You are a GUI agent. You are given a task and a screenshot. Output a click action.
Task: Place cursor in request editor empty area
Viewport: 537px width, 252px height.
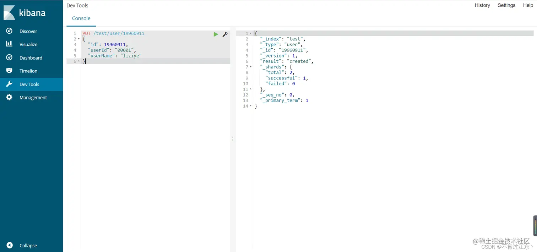156,156
